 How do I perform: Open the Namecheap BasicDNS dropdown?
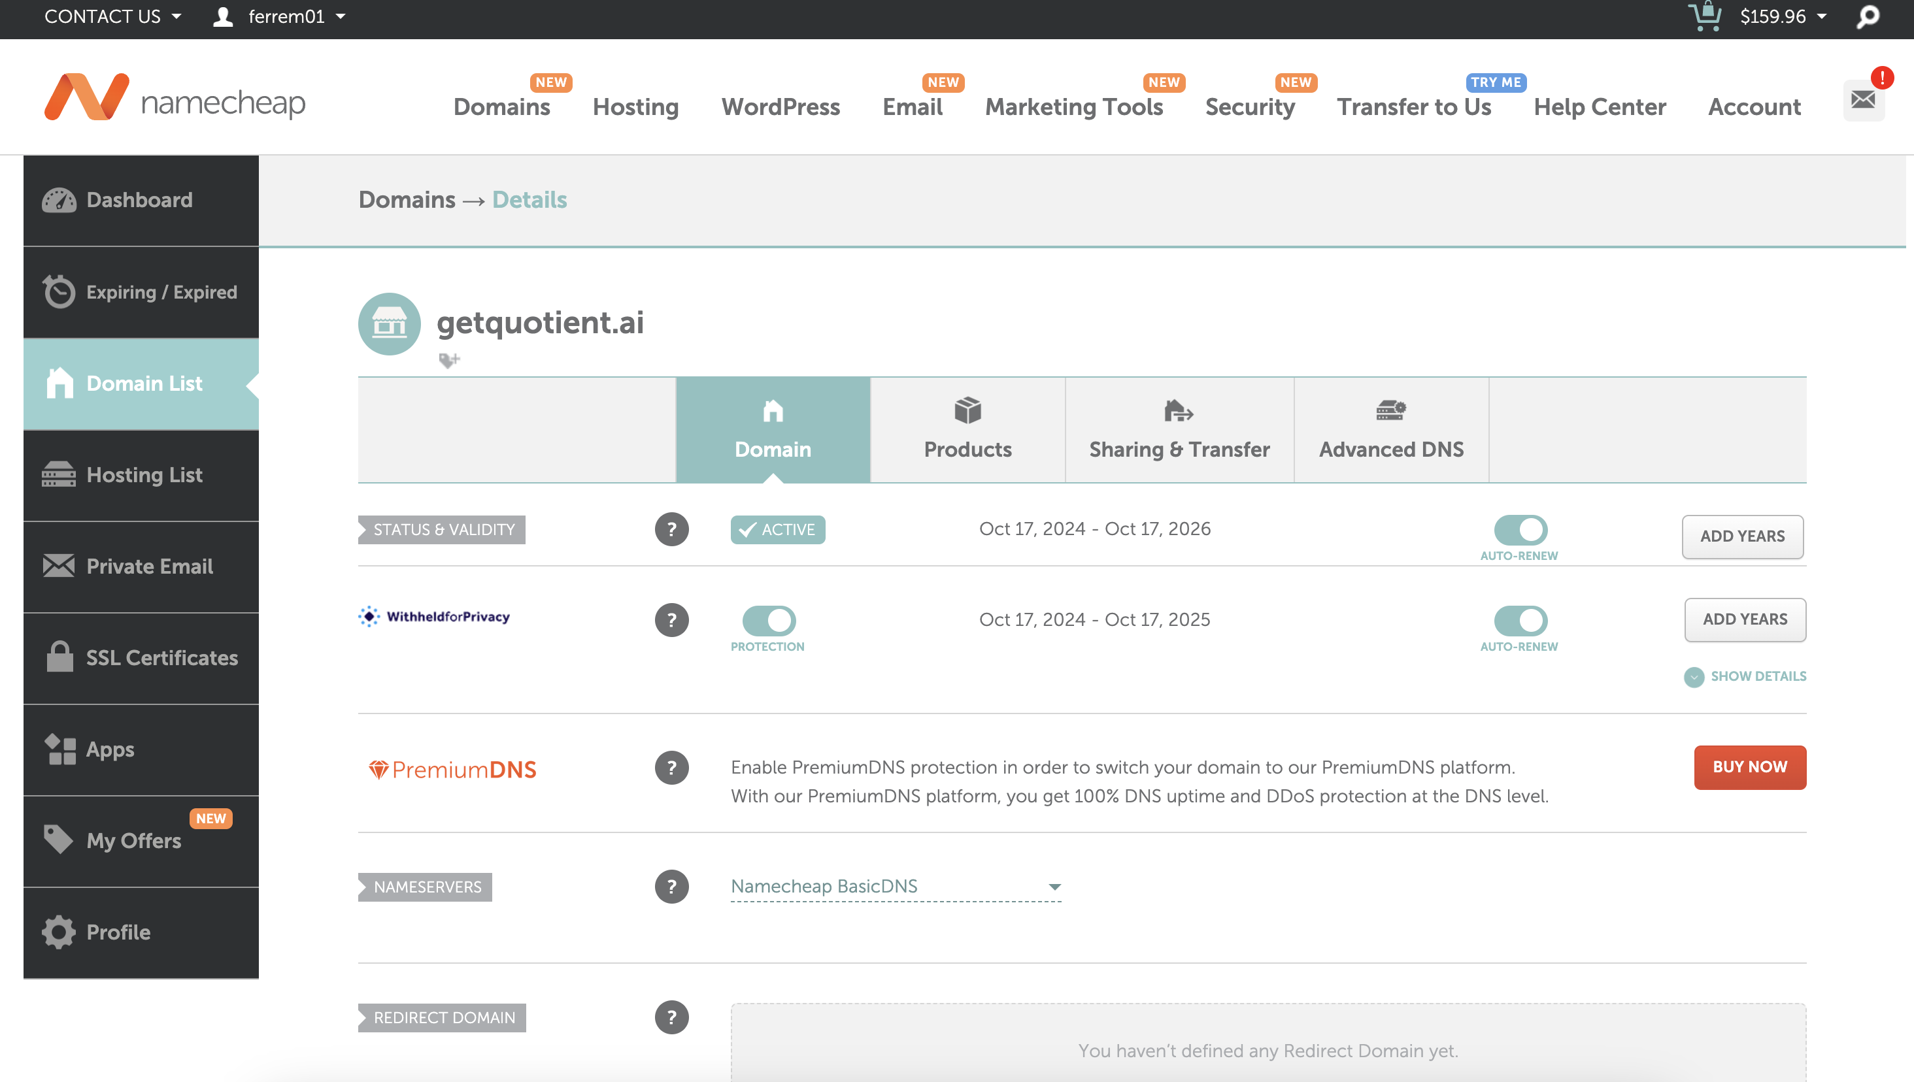896,886
